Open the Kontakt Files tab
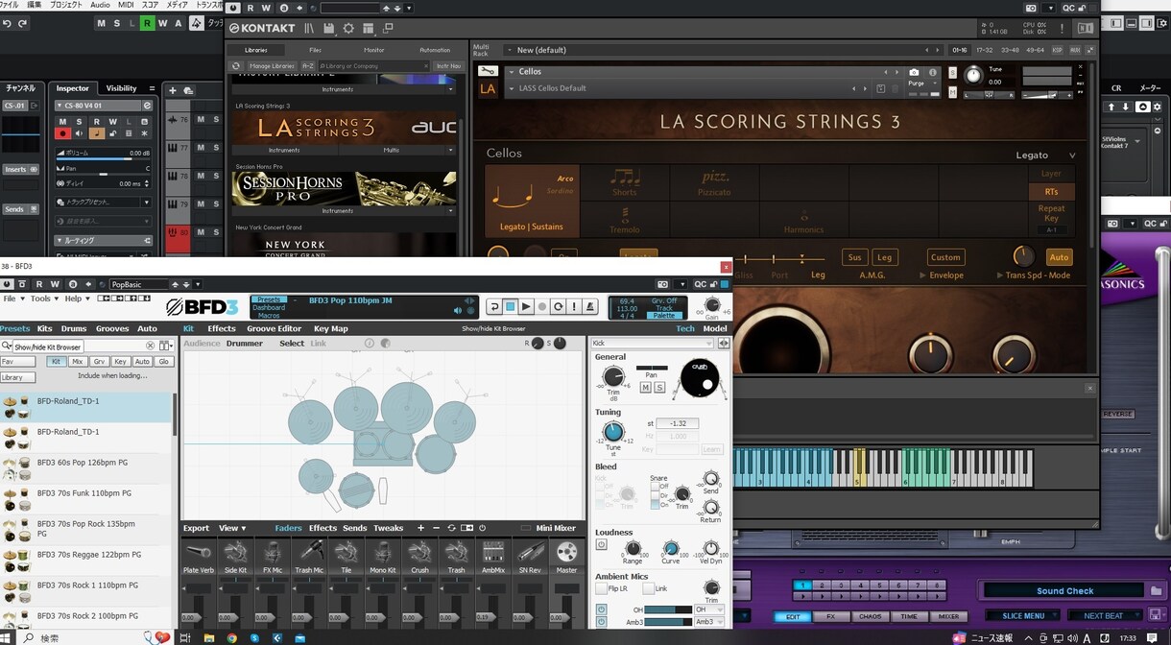 (315, 50)
